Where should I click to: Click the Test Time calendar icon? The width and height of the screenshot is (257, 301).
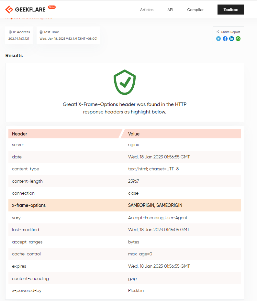coord(41,32)
